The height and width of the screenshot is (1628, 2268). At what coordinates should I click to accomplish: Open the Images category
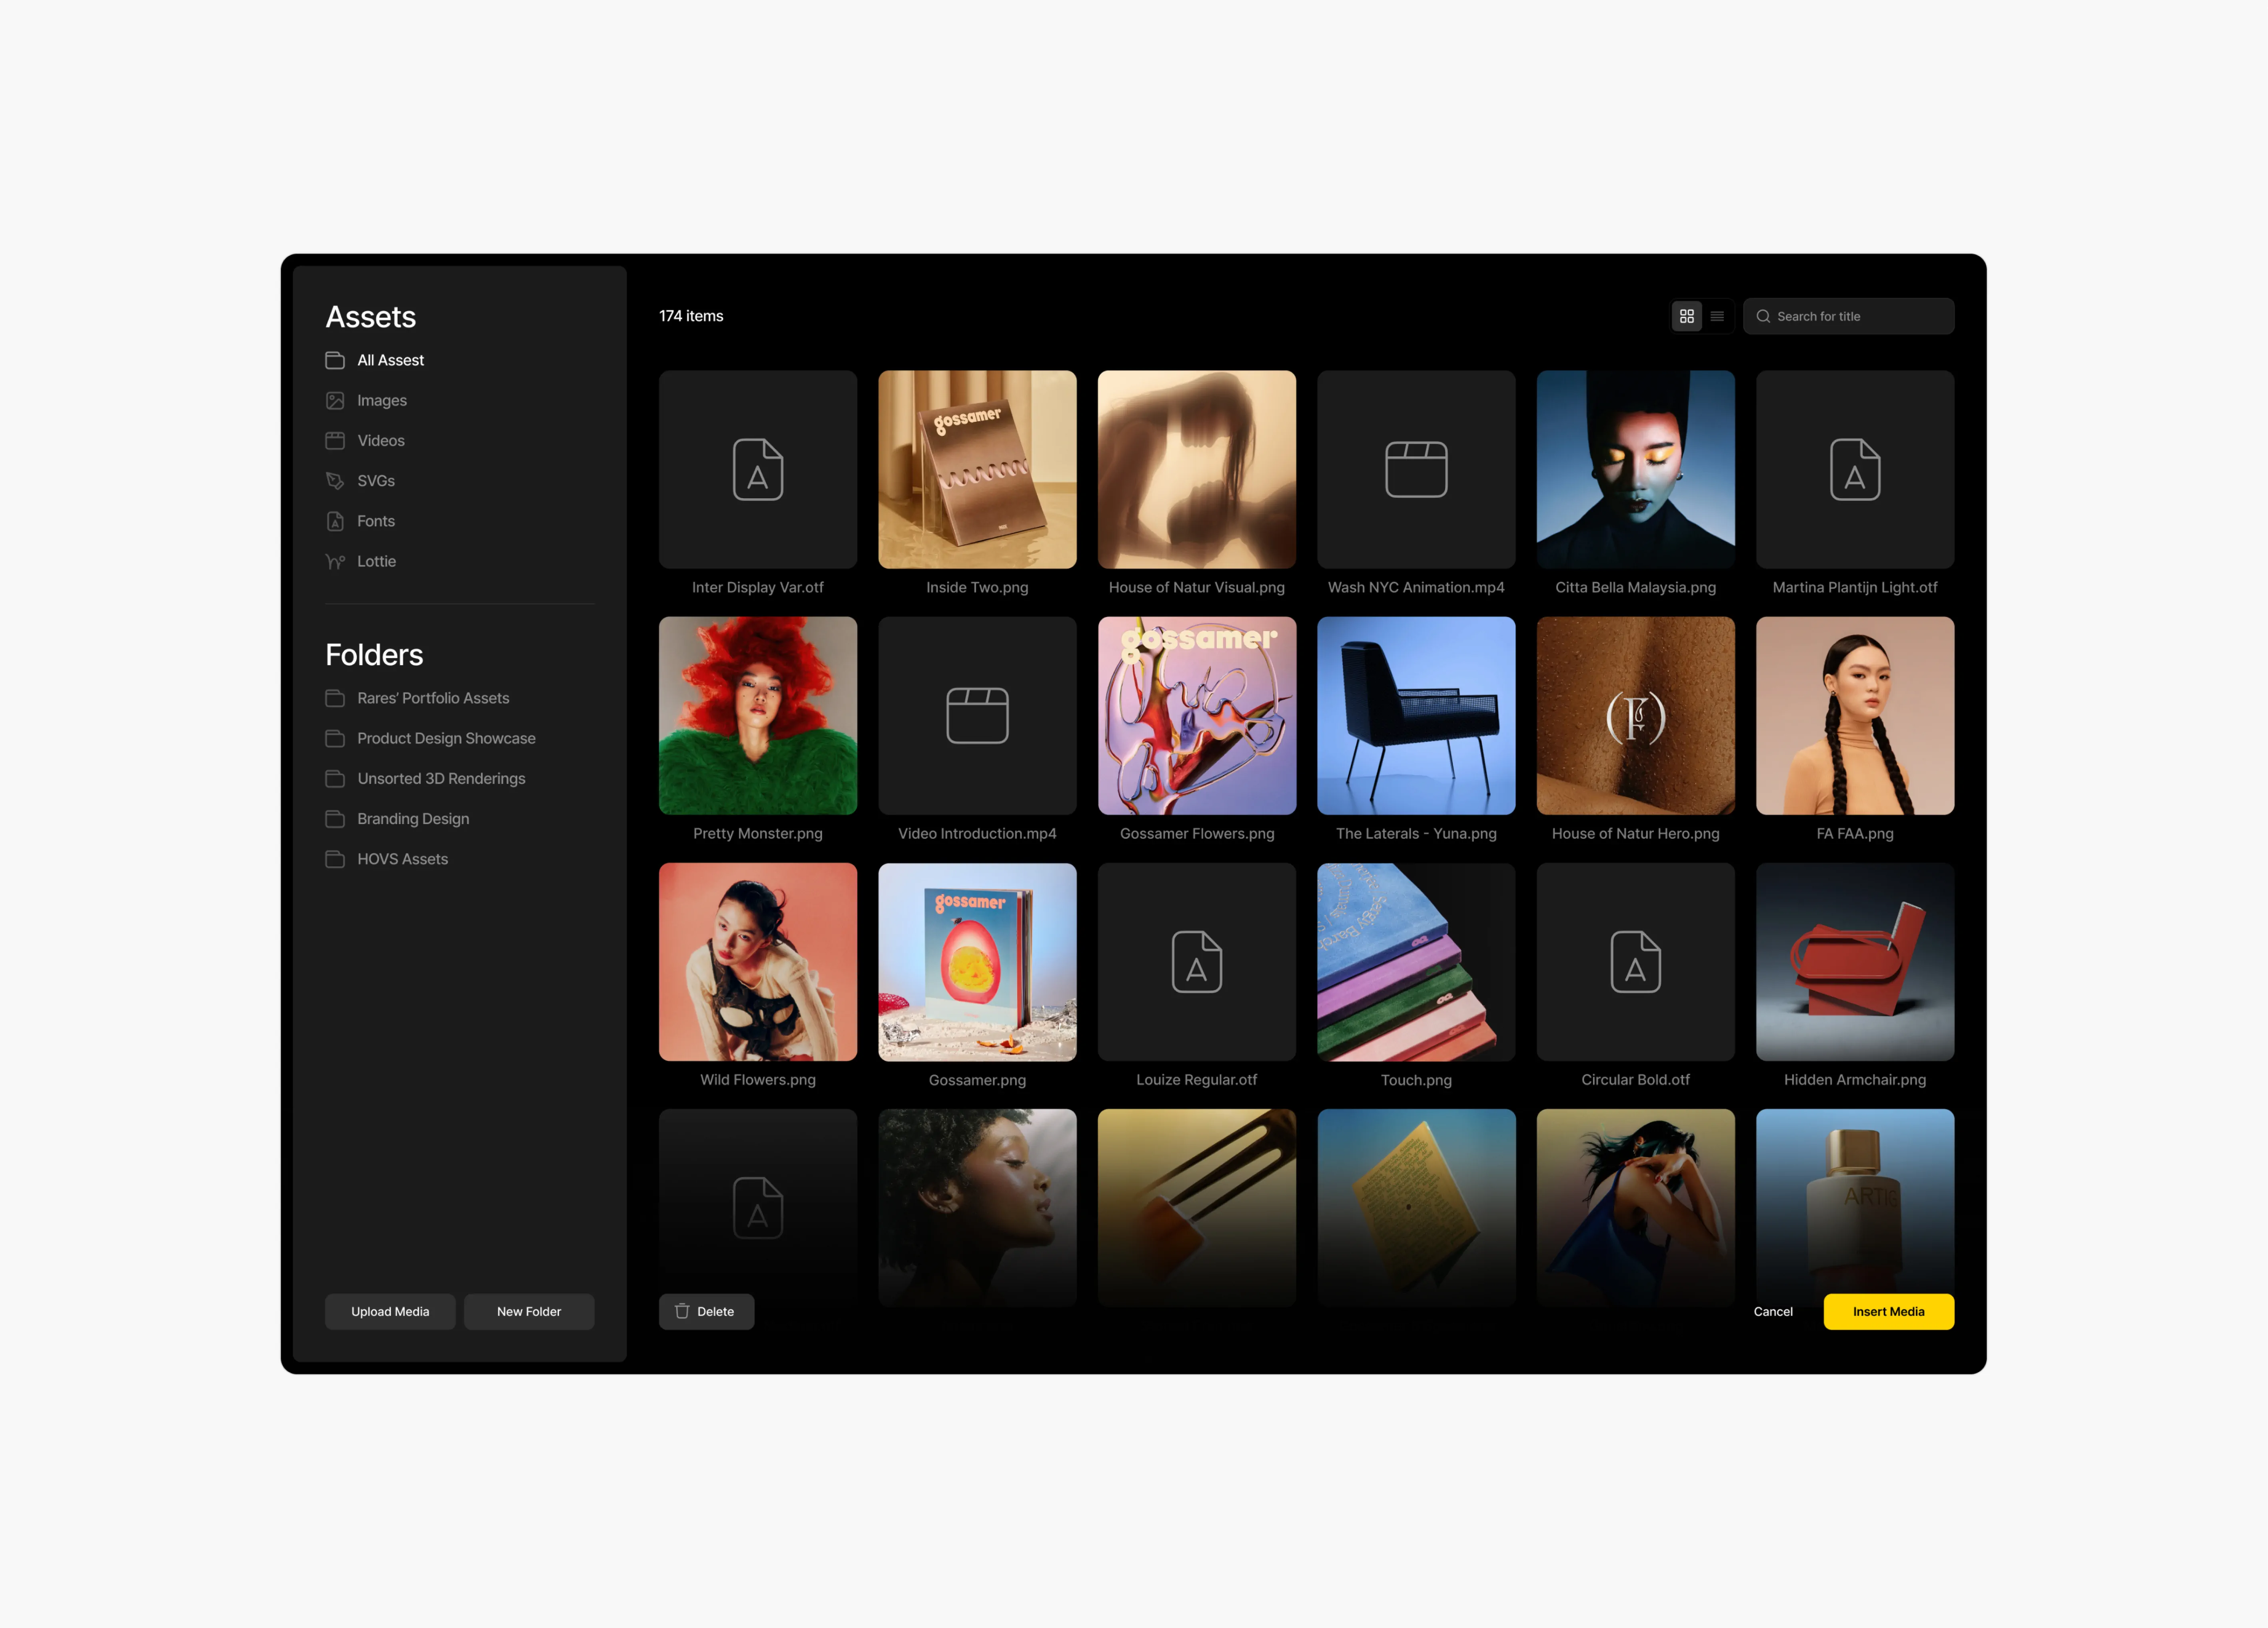point(381,400)
